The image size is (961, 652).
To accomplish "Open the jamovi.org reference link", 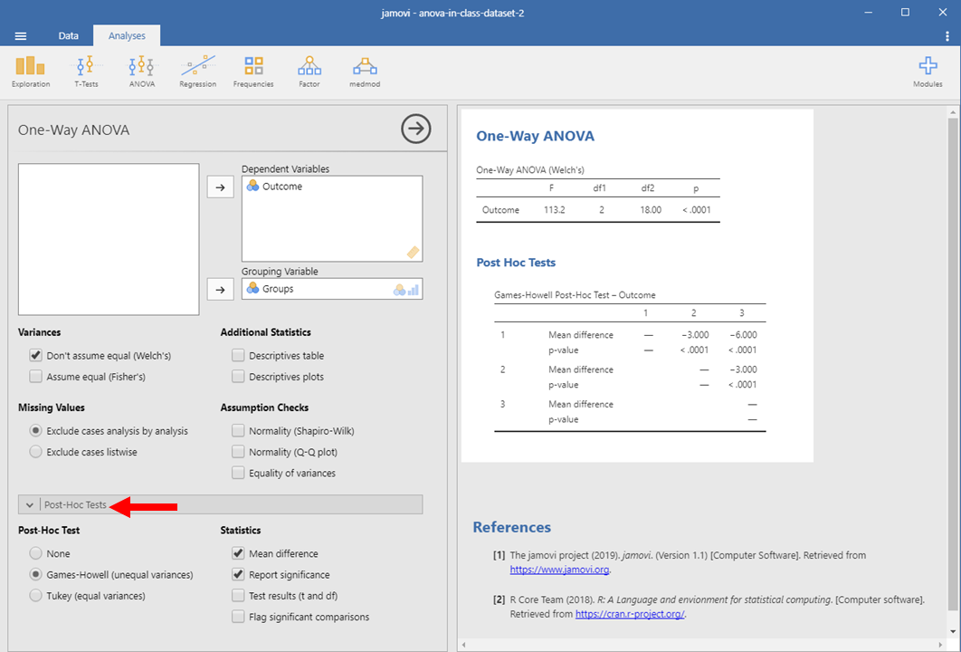I will click(559, 570).
